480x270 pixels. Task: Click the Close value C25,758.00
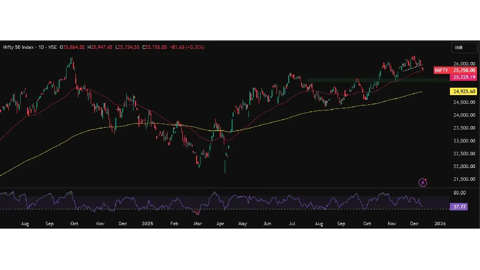[154, 47]
